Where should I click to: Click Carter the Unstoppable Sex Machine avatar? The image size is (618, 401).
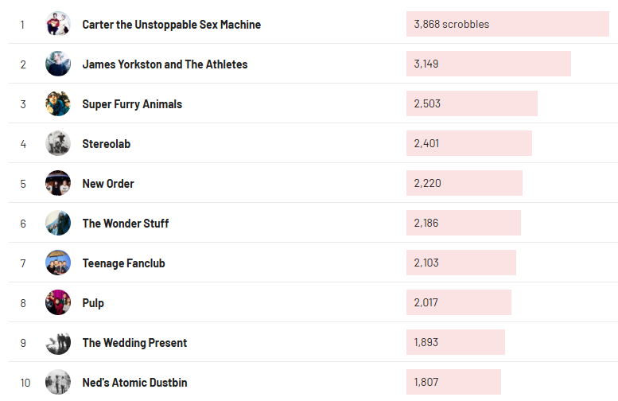click(58, 25)
